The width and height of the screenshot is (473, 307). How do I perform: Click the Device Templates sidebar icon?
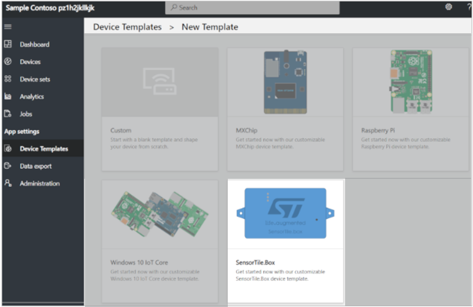click(x=8, y=148)
